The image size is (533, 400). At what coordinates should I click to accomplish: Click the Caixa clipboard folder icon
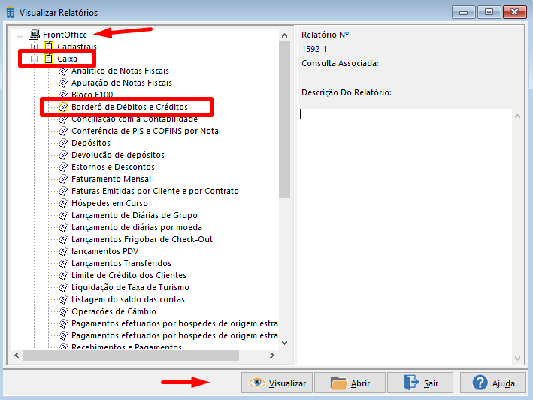pos(49,59)
